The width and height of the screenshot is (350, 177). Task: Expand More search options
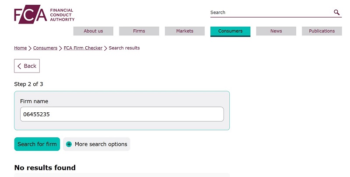tap(101, 144)
